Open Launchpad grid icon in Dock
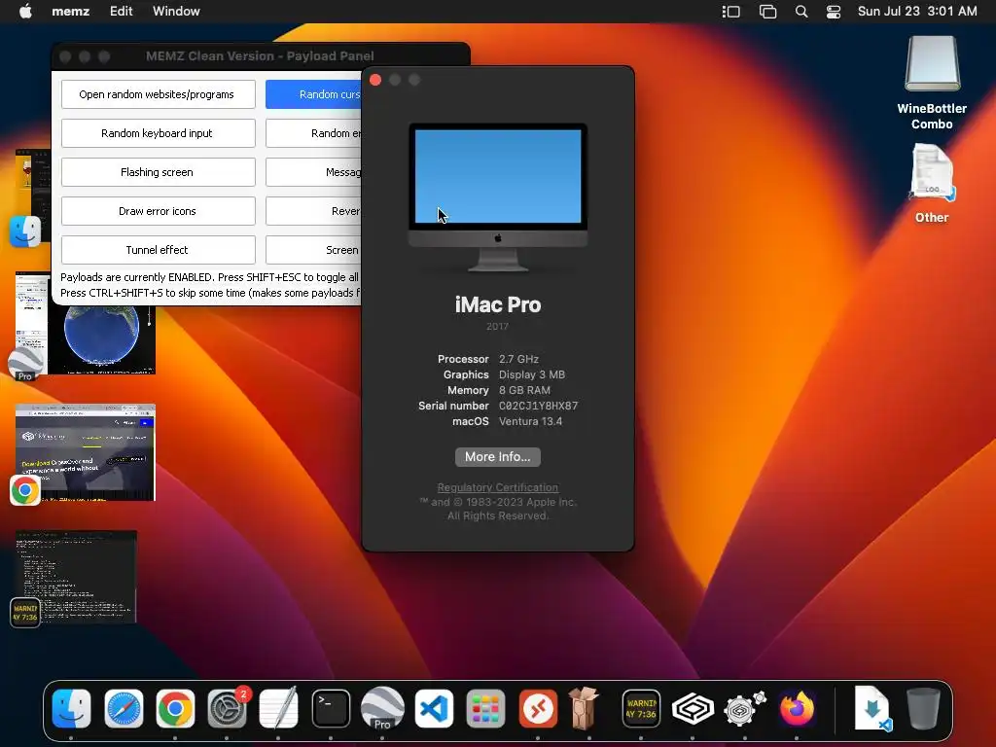The image size is (996, 747). tap(486, 708)
